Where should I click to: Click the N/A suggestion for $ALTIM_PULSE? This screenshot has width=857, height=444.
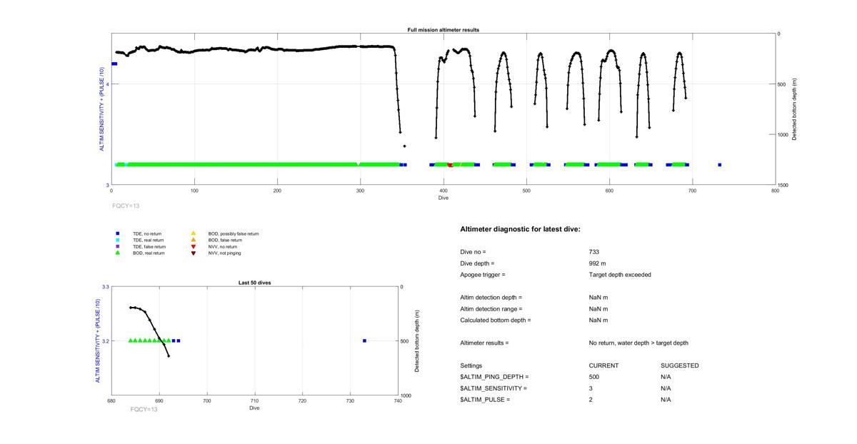click(x=666, y=400)
